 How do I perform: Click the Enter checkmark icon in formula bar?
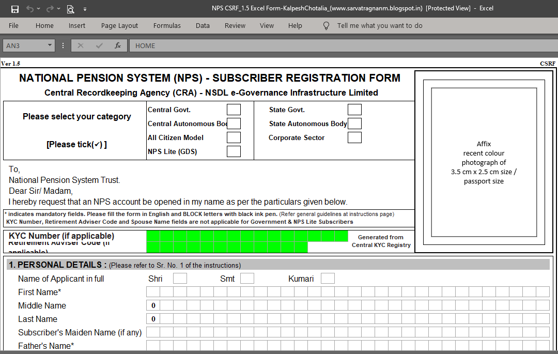[99, 45]
